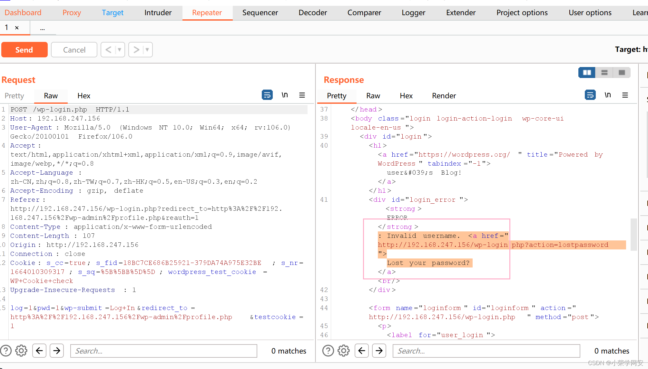
Task: Click the Raw view icon for request
Action: point(50,95)
